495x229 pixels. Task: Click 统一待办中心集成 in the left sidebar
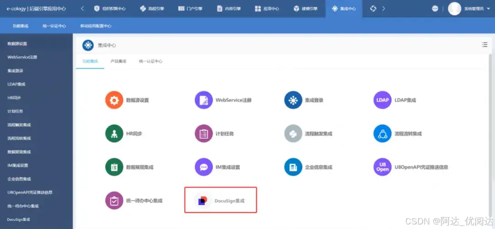point(23,206)
